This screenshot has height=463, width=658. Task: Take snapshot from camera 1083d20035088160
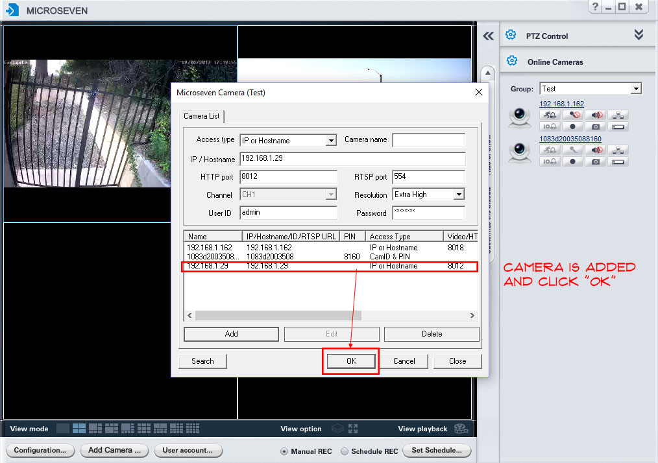click(x=596, y=161)
